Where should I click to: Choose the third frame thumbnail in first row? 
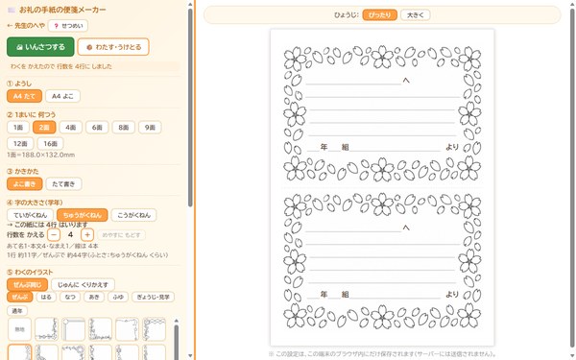[73, 329]
